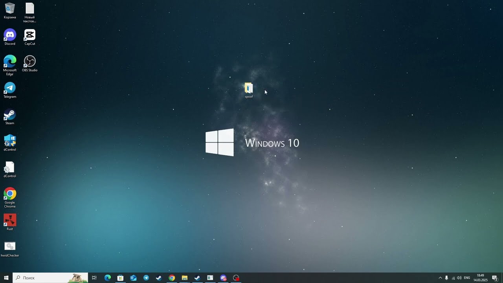Open the Wi-Fi network tray icon

(453, 278)
